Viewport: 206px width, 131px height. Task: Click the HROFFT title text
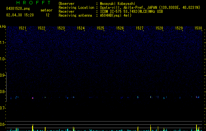(33, 3)
